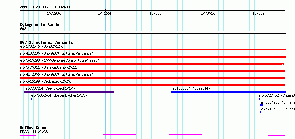Click the red bar for nsv4137280
Image resolution: width=295 pixels, height=139 pixels.
(152, 57)
